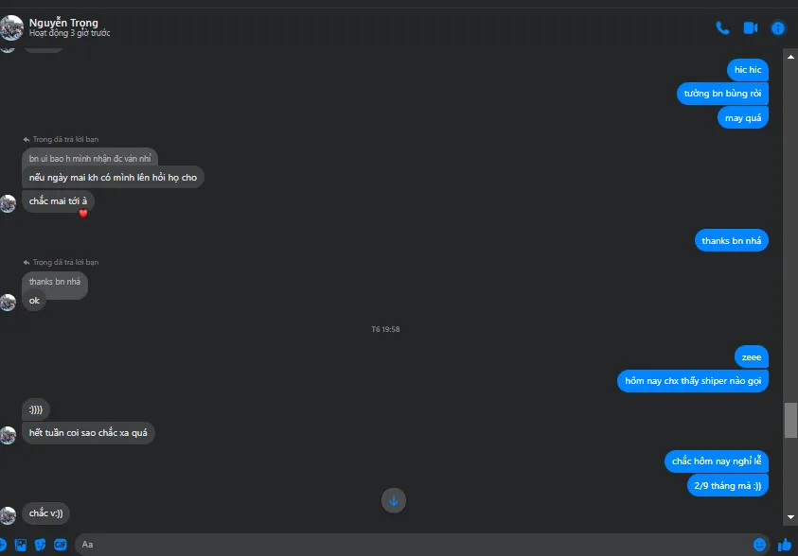Click the Nguyễn Trọng name in header
The image size is (798, 556).
63,23
